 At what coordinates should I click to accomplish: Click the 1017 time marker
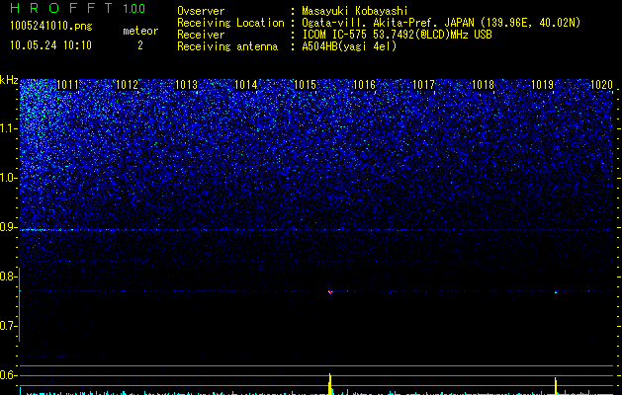[x=423, y=85]
